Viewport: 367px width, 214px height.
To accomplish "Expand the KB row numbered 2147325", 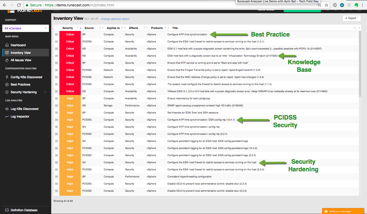I will click(x=57, y=56).
